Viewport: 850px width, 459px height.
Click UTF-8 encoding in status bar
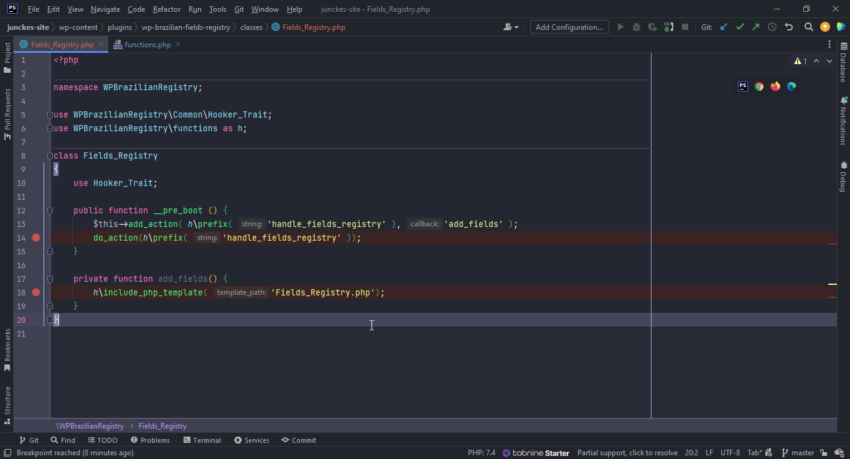(731, 453)
